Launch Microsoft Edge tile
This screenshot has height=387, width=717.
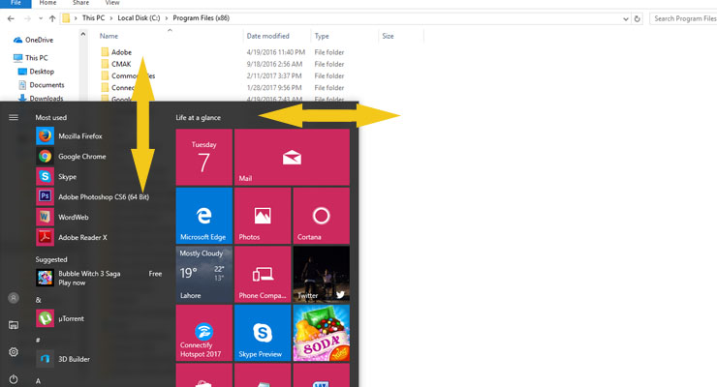click(x=203, y=216)
